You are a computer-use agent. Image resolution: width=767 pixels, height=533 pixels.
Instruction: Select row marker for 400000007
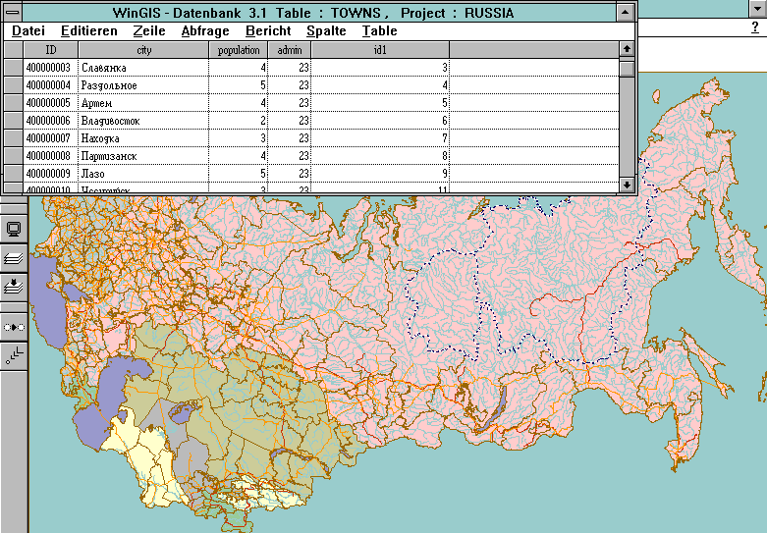[13, 137]
